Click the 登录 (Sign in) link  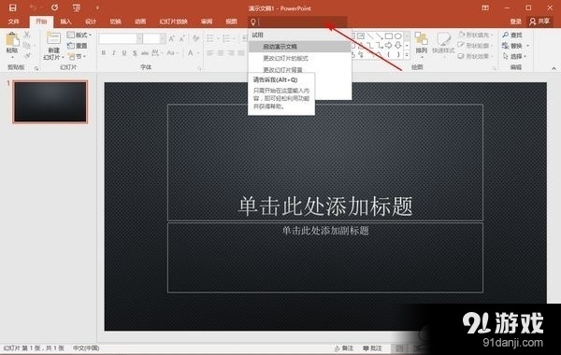pyautogui.click(x=515, y=21)
